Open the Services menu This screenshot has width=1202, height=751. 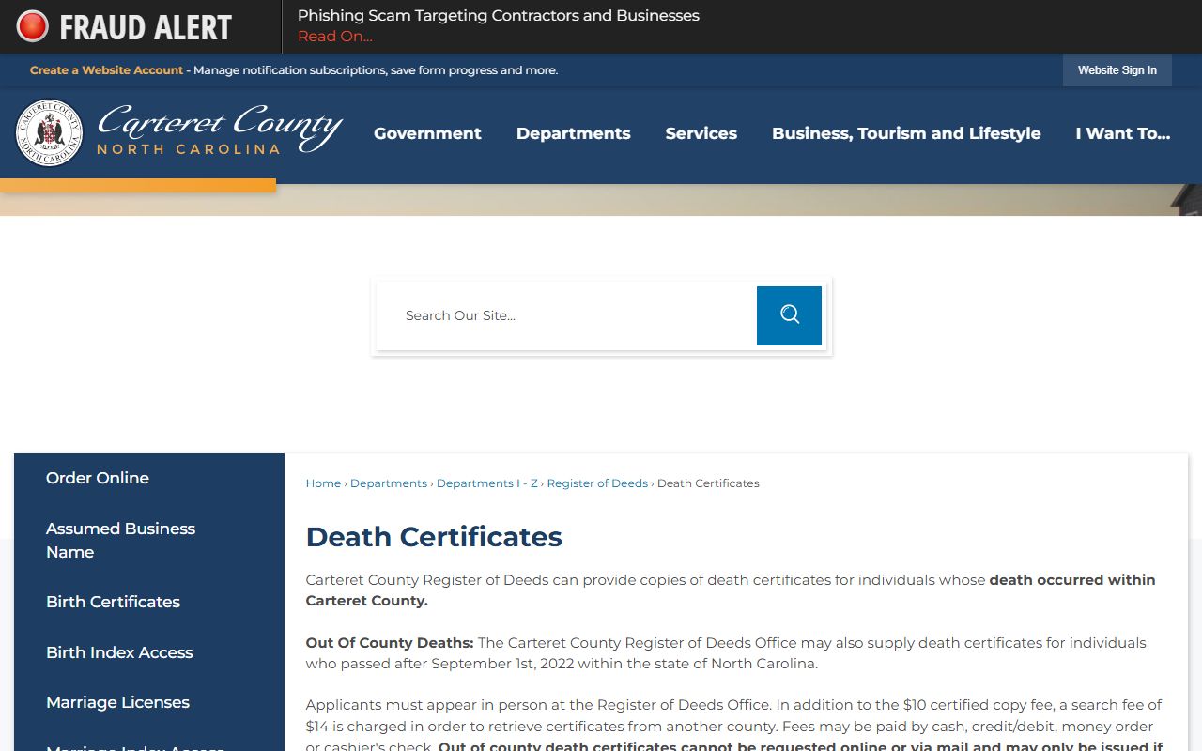(x=701, y=133)
